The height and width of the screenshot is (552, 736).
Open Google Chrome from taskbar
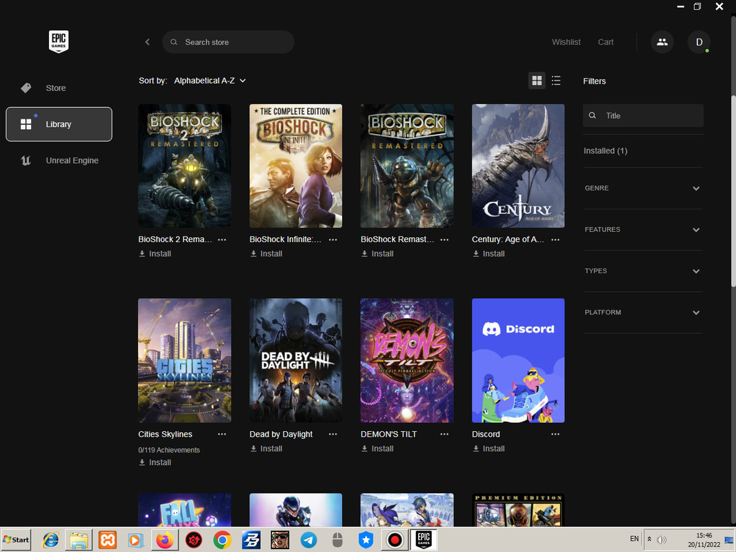tap(222, 540)
